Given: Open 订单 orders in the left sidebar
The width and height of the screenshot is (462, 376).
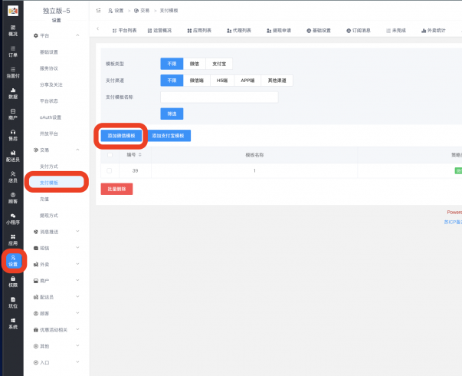Looking at the screenshot, I should pos(12,51).
